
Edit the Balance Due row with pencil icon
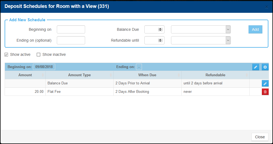click(265, 83)
